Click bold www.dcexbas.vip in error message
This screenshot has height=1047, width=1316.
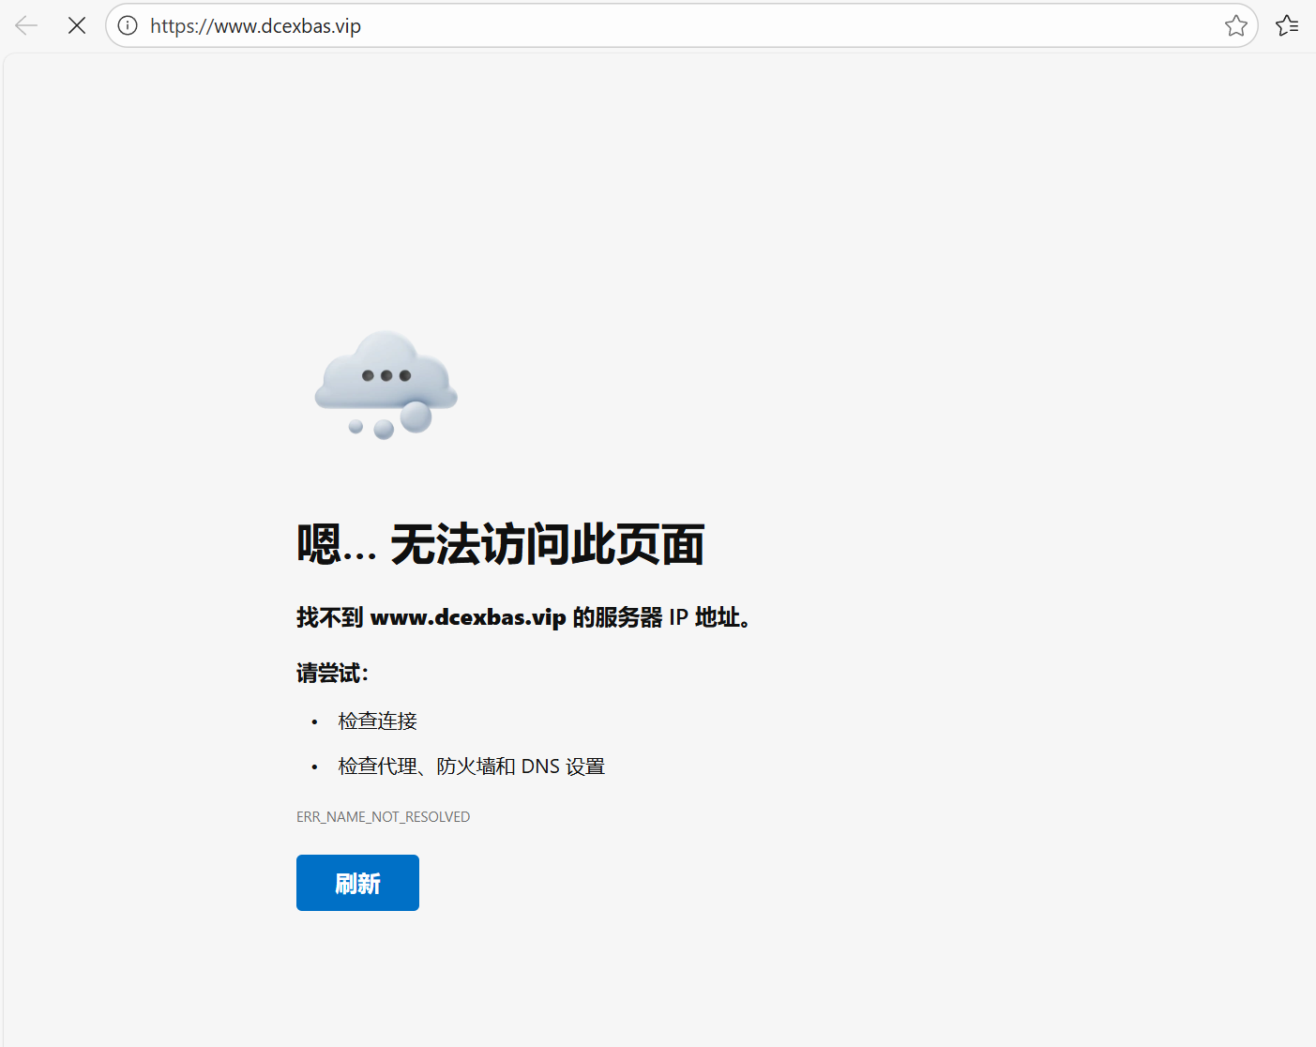pos(468,617)
